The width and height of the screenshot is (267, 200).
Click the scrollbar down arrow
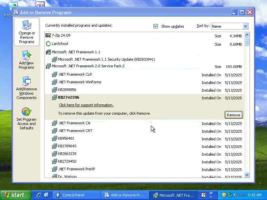[x=247, y=175]
